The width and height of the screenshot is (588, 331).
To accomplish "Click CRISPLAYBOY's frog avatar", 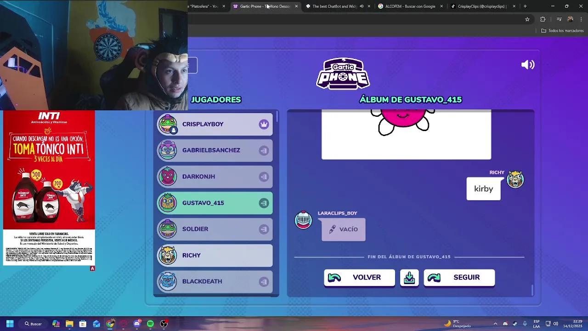I will [x=168, y=124].
